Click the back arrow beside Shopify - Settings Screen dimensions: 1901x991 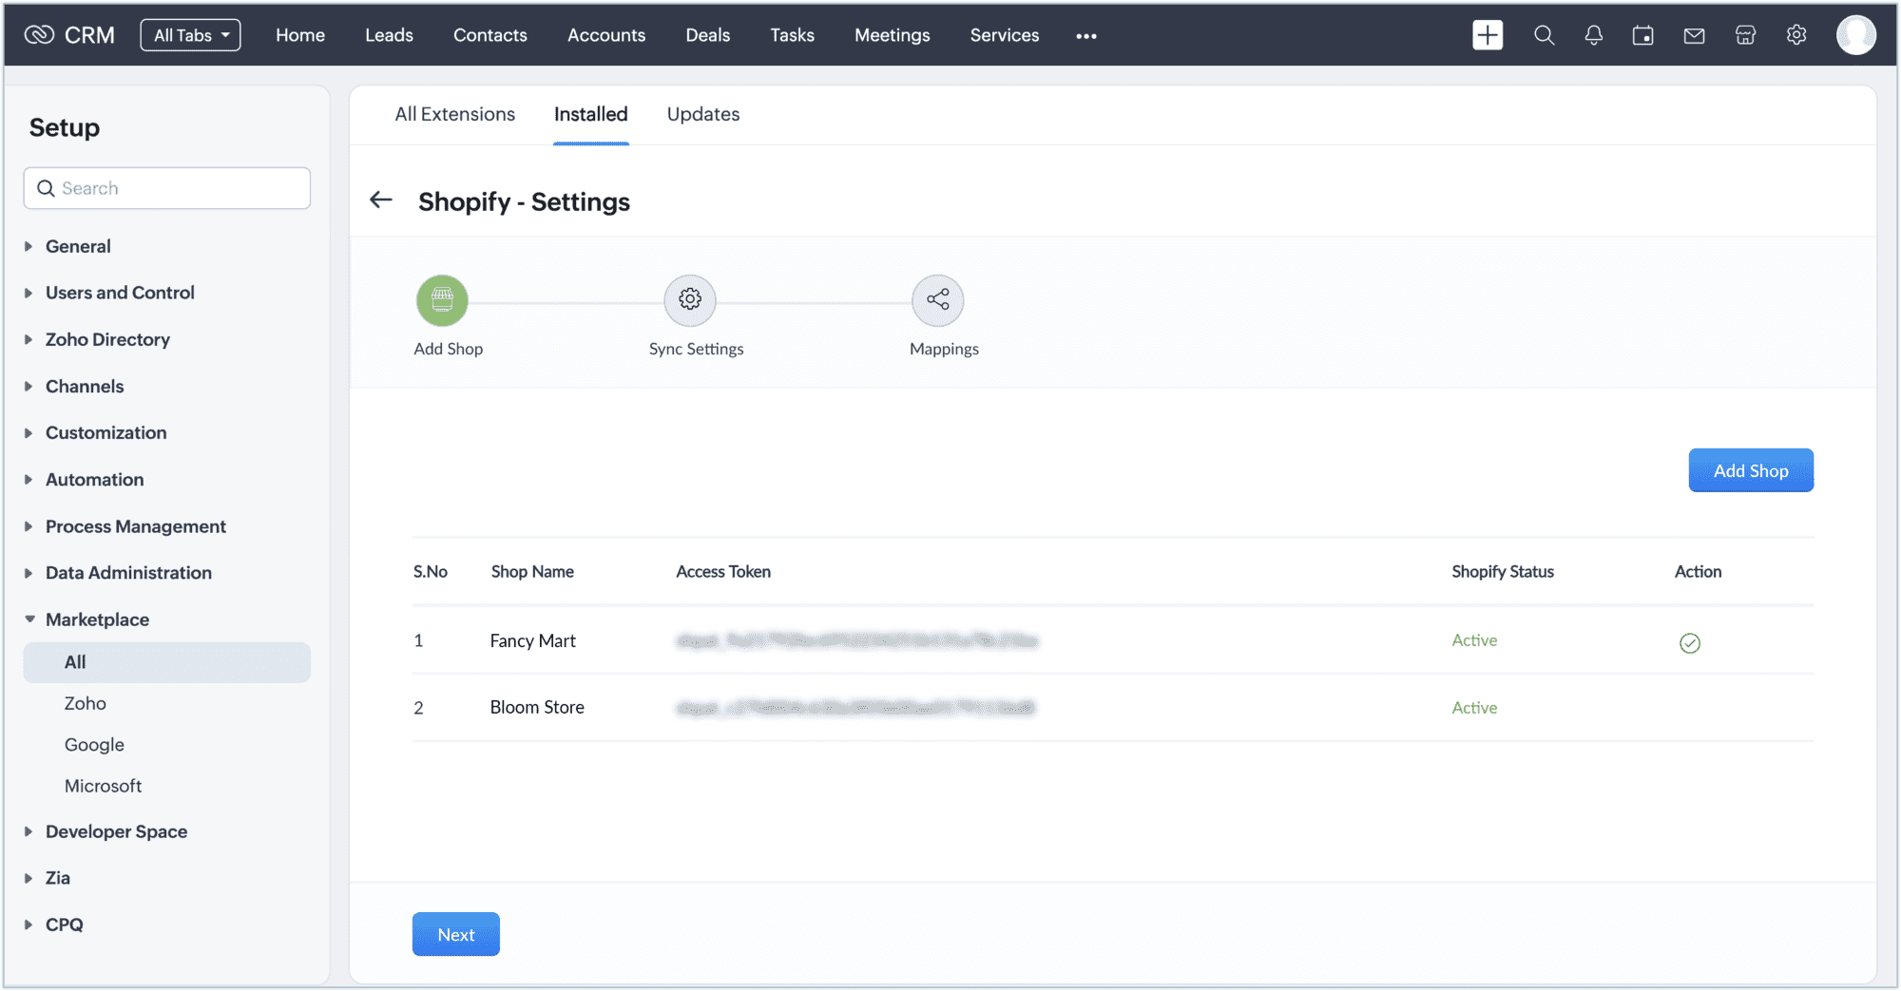pos(381,200)
